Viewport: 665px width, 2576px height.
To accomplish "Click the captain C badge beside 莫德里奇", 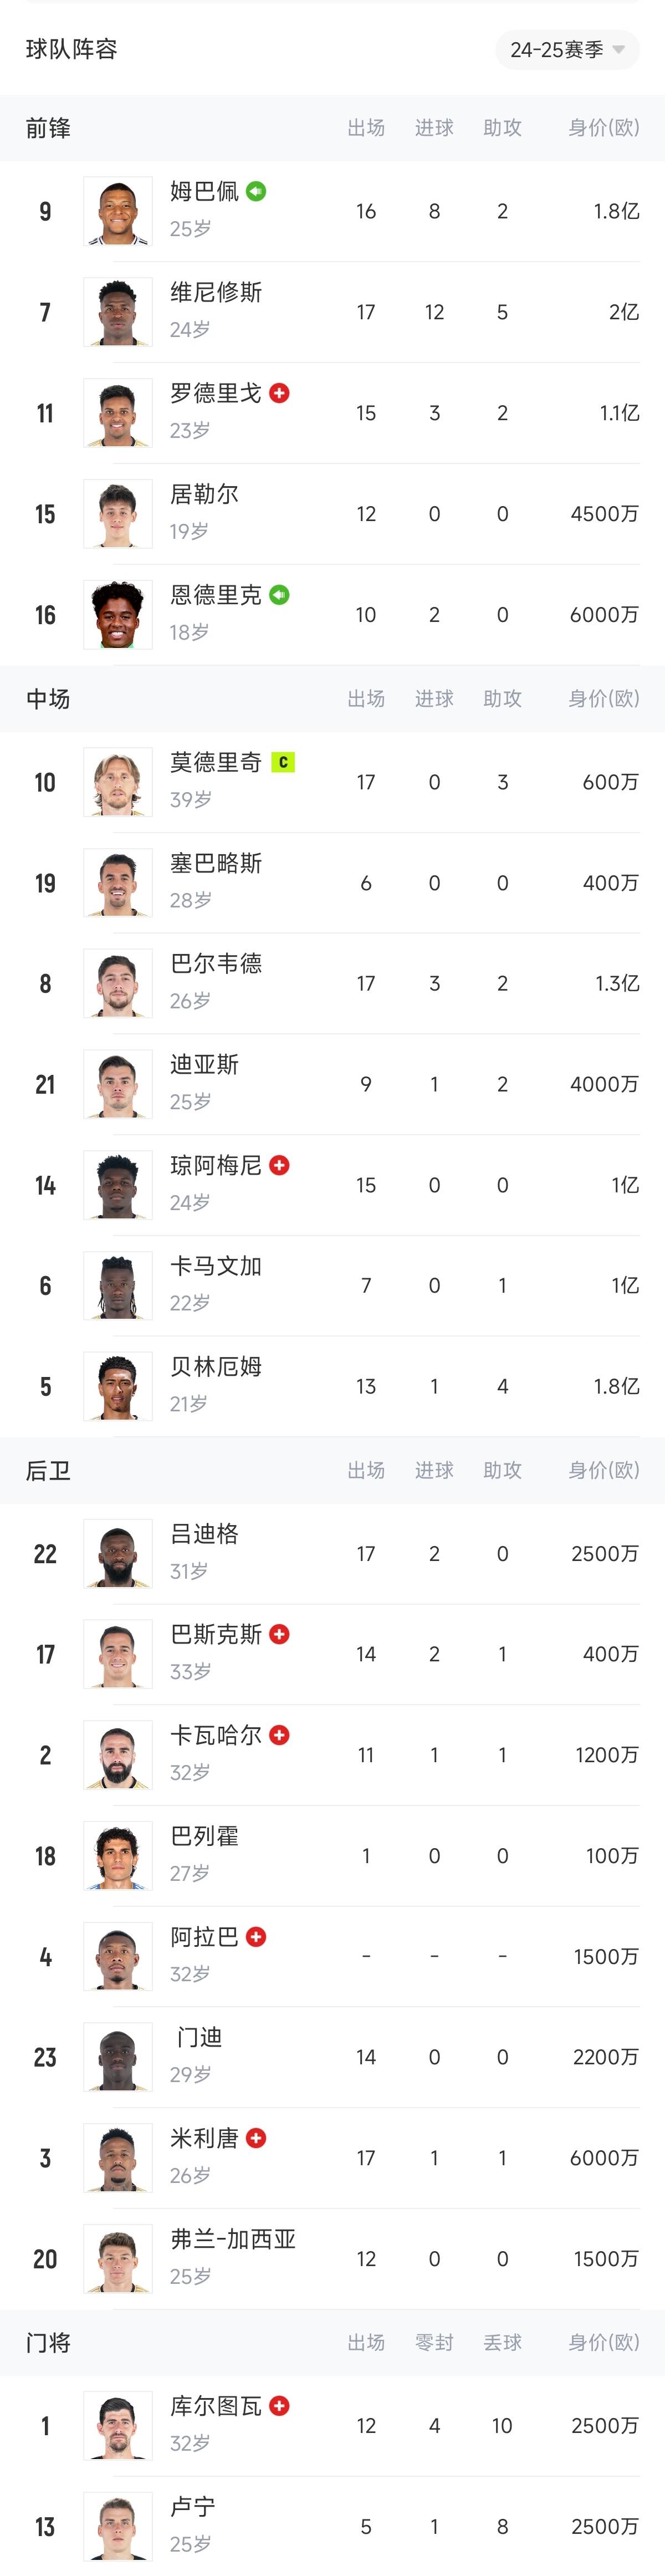I will (x=283, y=762).
